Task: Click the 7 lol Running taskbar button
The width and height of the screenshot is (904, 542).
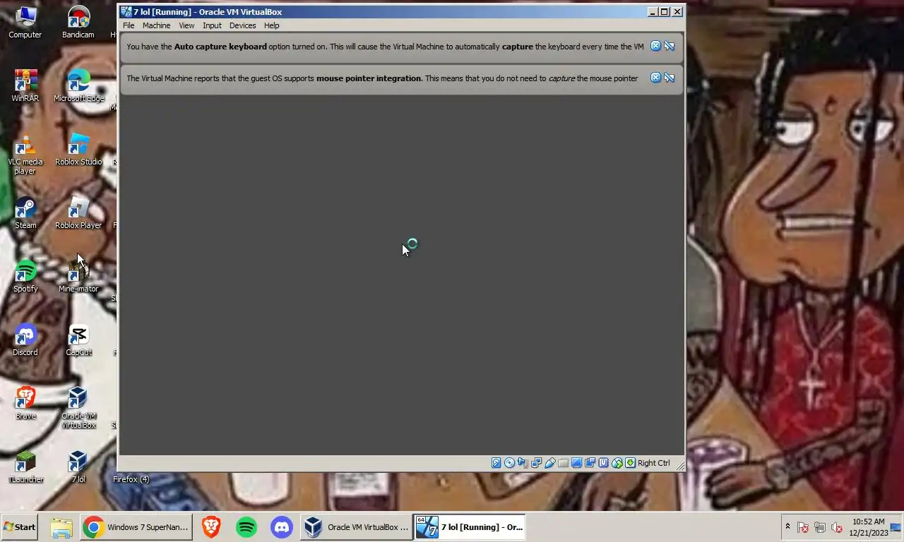Action: (470, 527)
